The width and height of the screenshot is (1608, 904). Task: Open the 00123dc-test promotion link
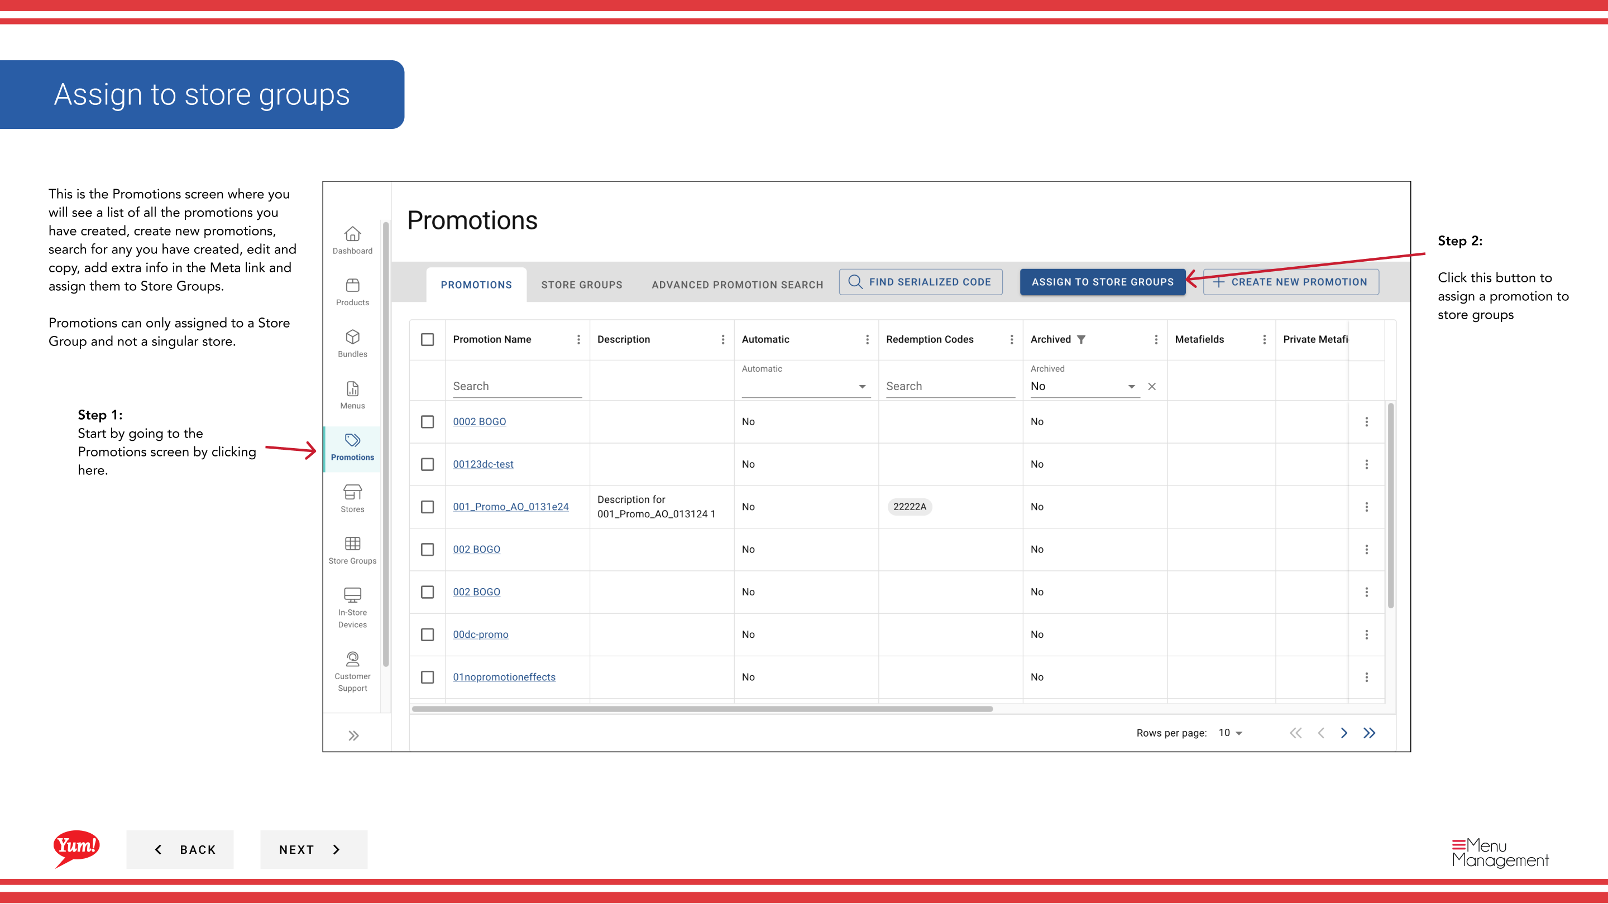(x=483, y=464)
